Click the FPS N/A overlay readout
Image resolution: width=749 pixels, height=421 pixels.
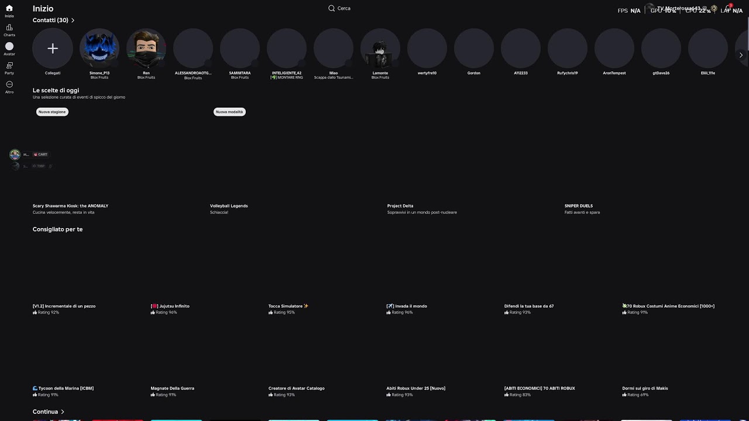pos(629,11)
